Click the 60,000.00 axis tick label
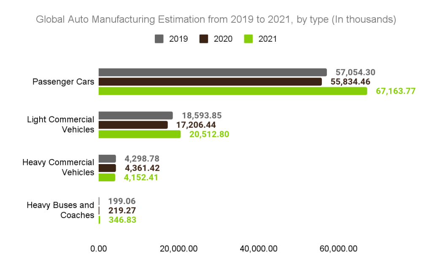The image size is (432, 267). [339, 248]
